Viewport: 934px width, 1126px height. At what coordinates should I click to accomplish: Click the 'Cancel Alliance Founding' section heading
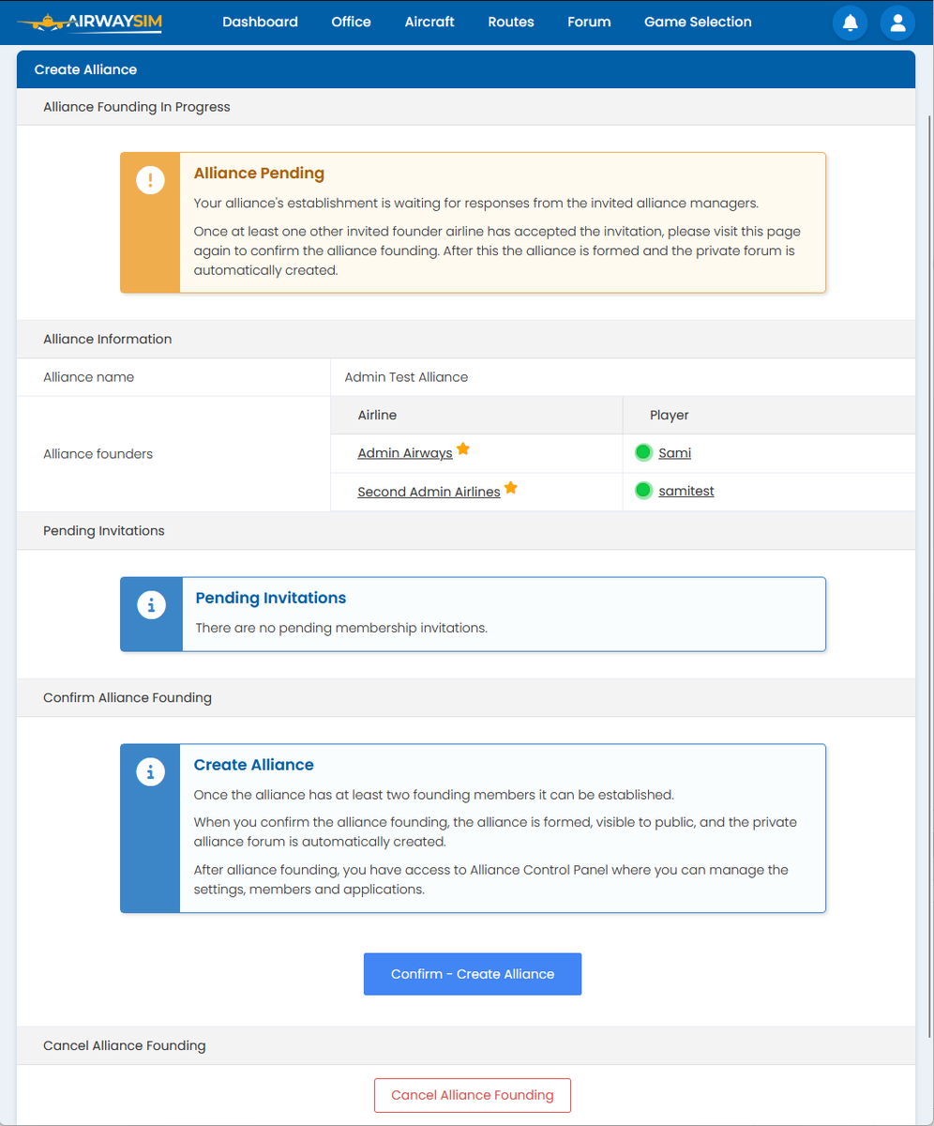click(x=125, y=1045)
